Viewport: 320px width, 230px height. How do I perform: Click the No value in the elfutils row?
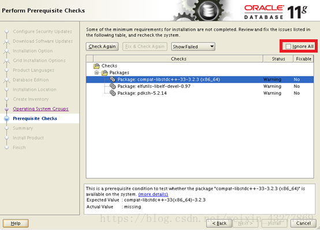[x=297, y=86]
